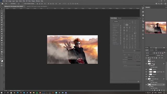
Task: Open the layer filter Kind dropdown
Action: pyautogui.click(x=149, y=53)
